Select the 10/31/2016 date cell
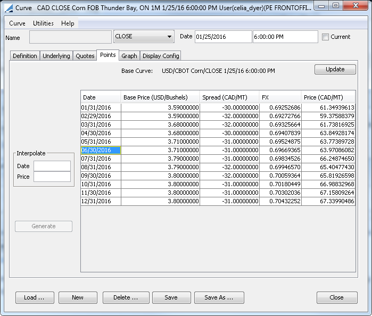Screen dimensions: 372x316 (101, 184)
